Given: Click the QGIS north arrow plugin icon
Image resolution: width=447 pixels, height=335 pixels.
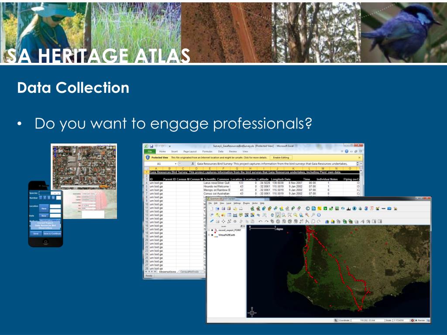Looking at the screenshot, I should click(x=354, y=209).
